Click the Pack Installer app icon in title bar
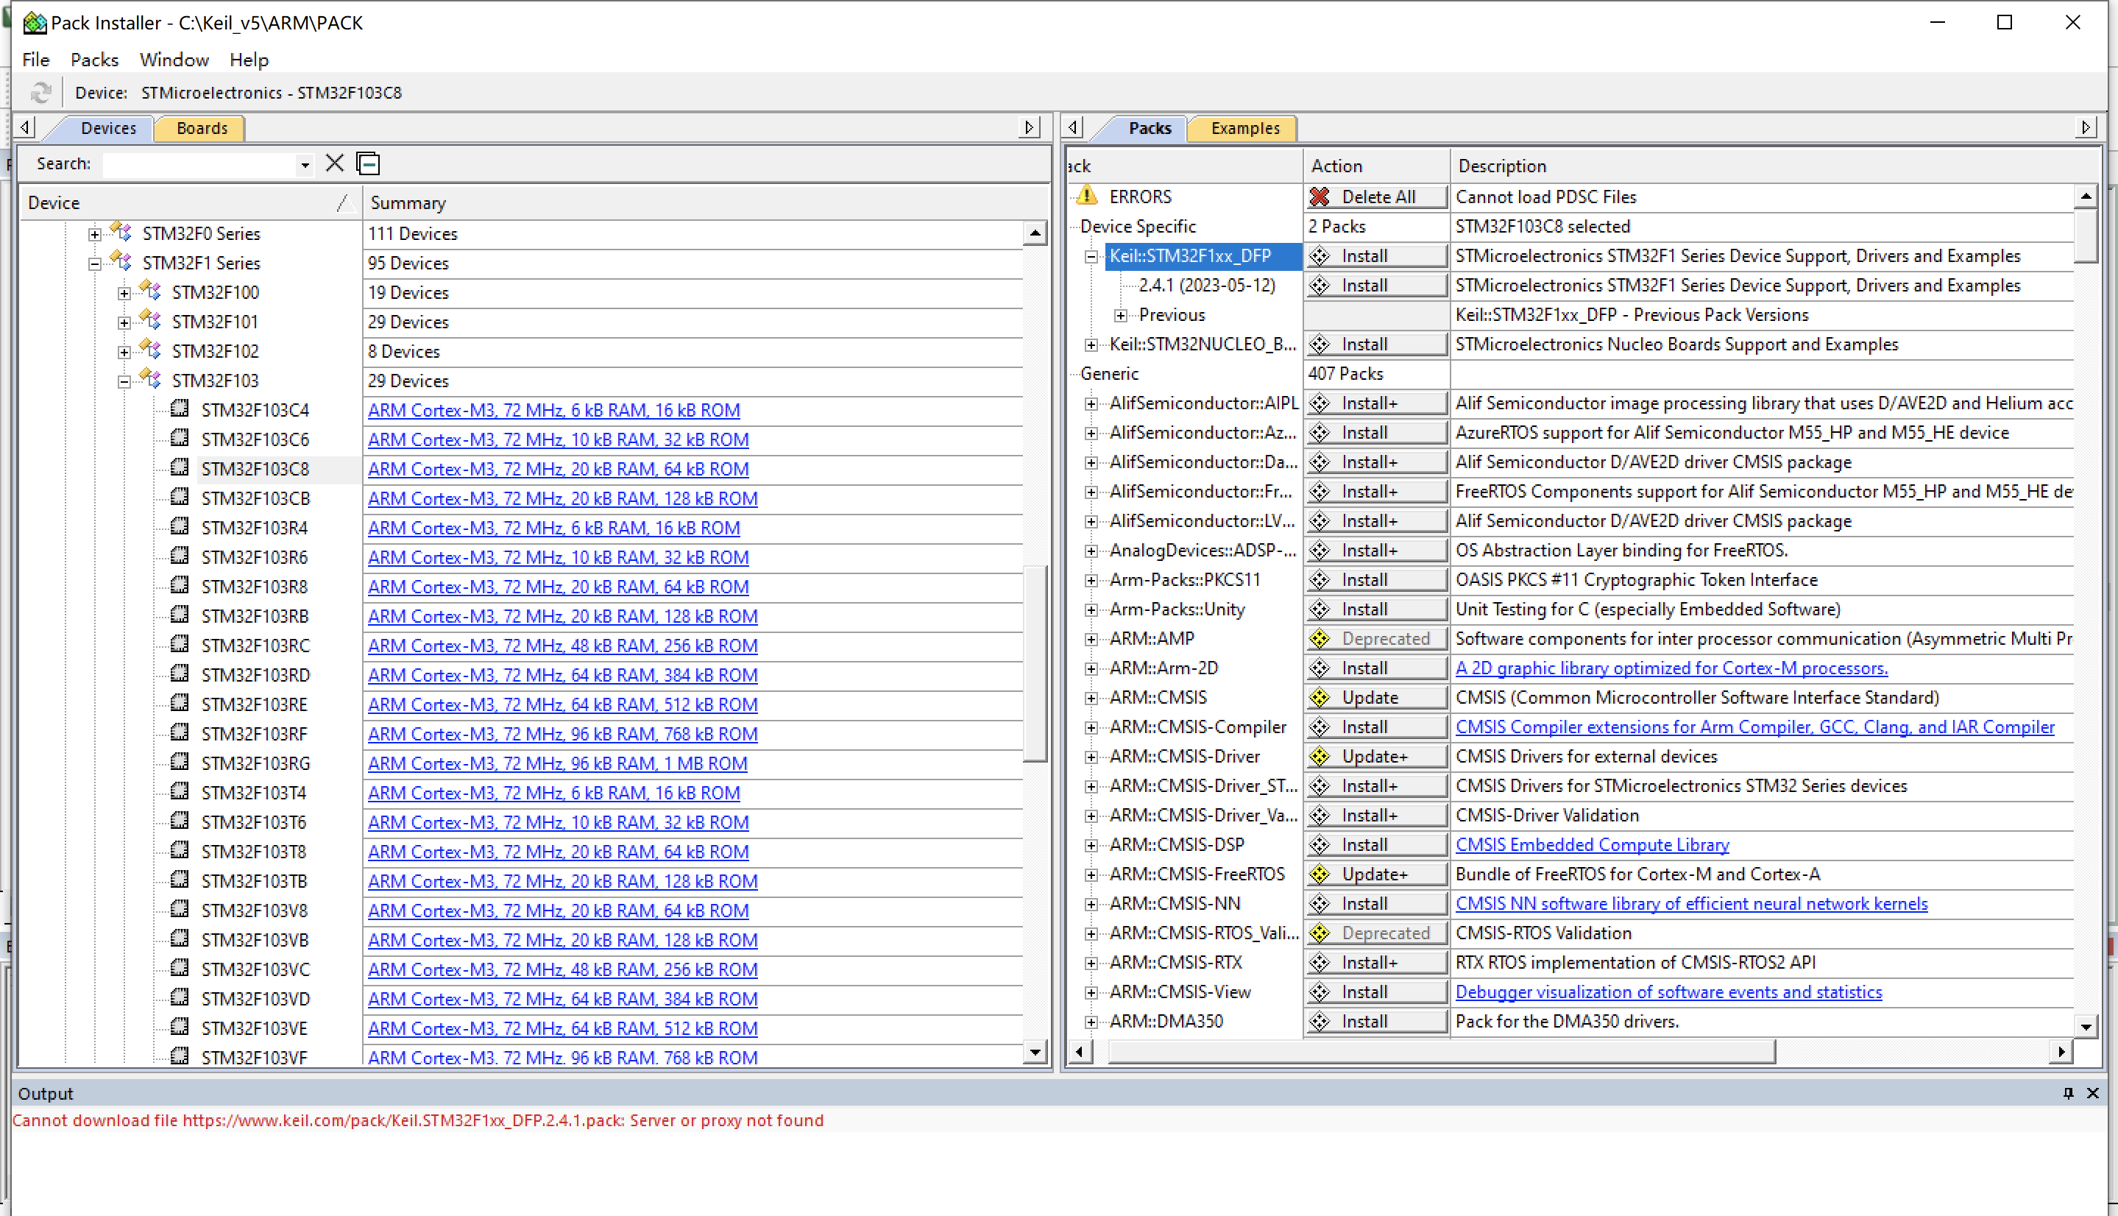2118x1216 pixels. pos(35,23)
